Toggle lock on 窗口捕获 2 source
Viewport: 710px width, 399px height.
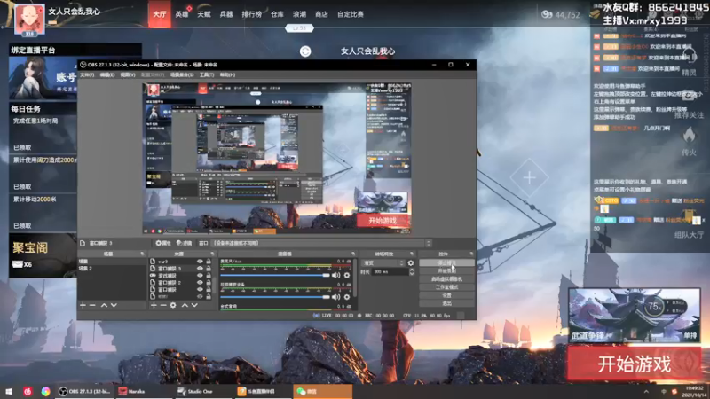coord(209,282)
